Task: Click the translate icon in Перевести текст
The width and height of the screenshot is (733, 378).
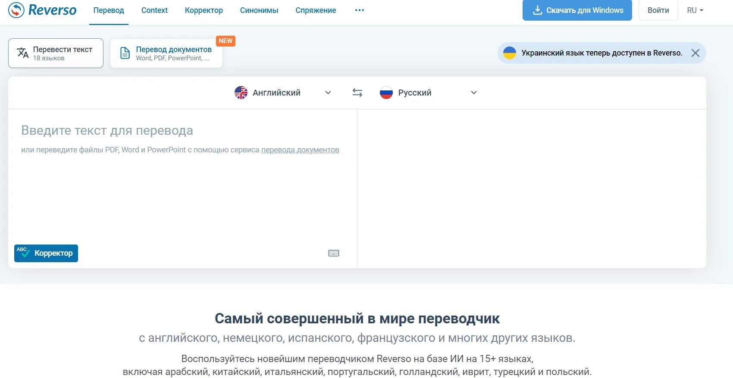Action: pos(22,53)
